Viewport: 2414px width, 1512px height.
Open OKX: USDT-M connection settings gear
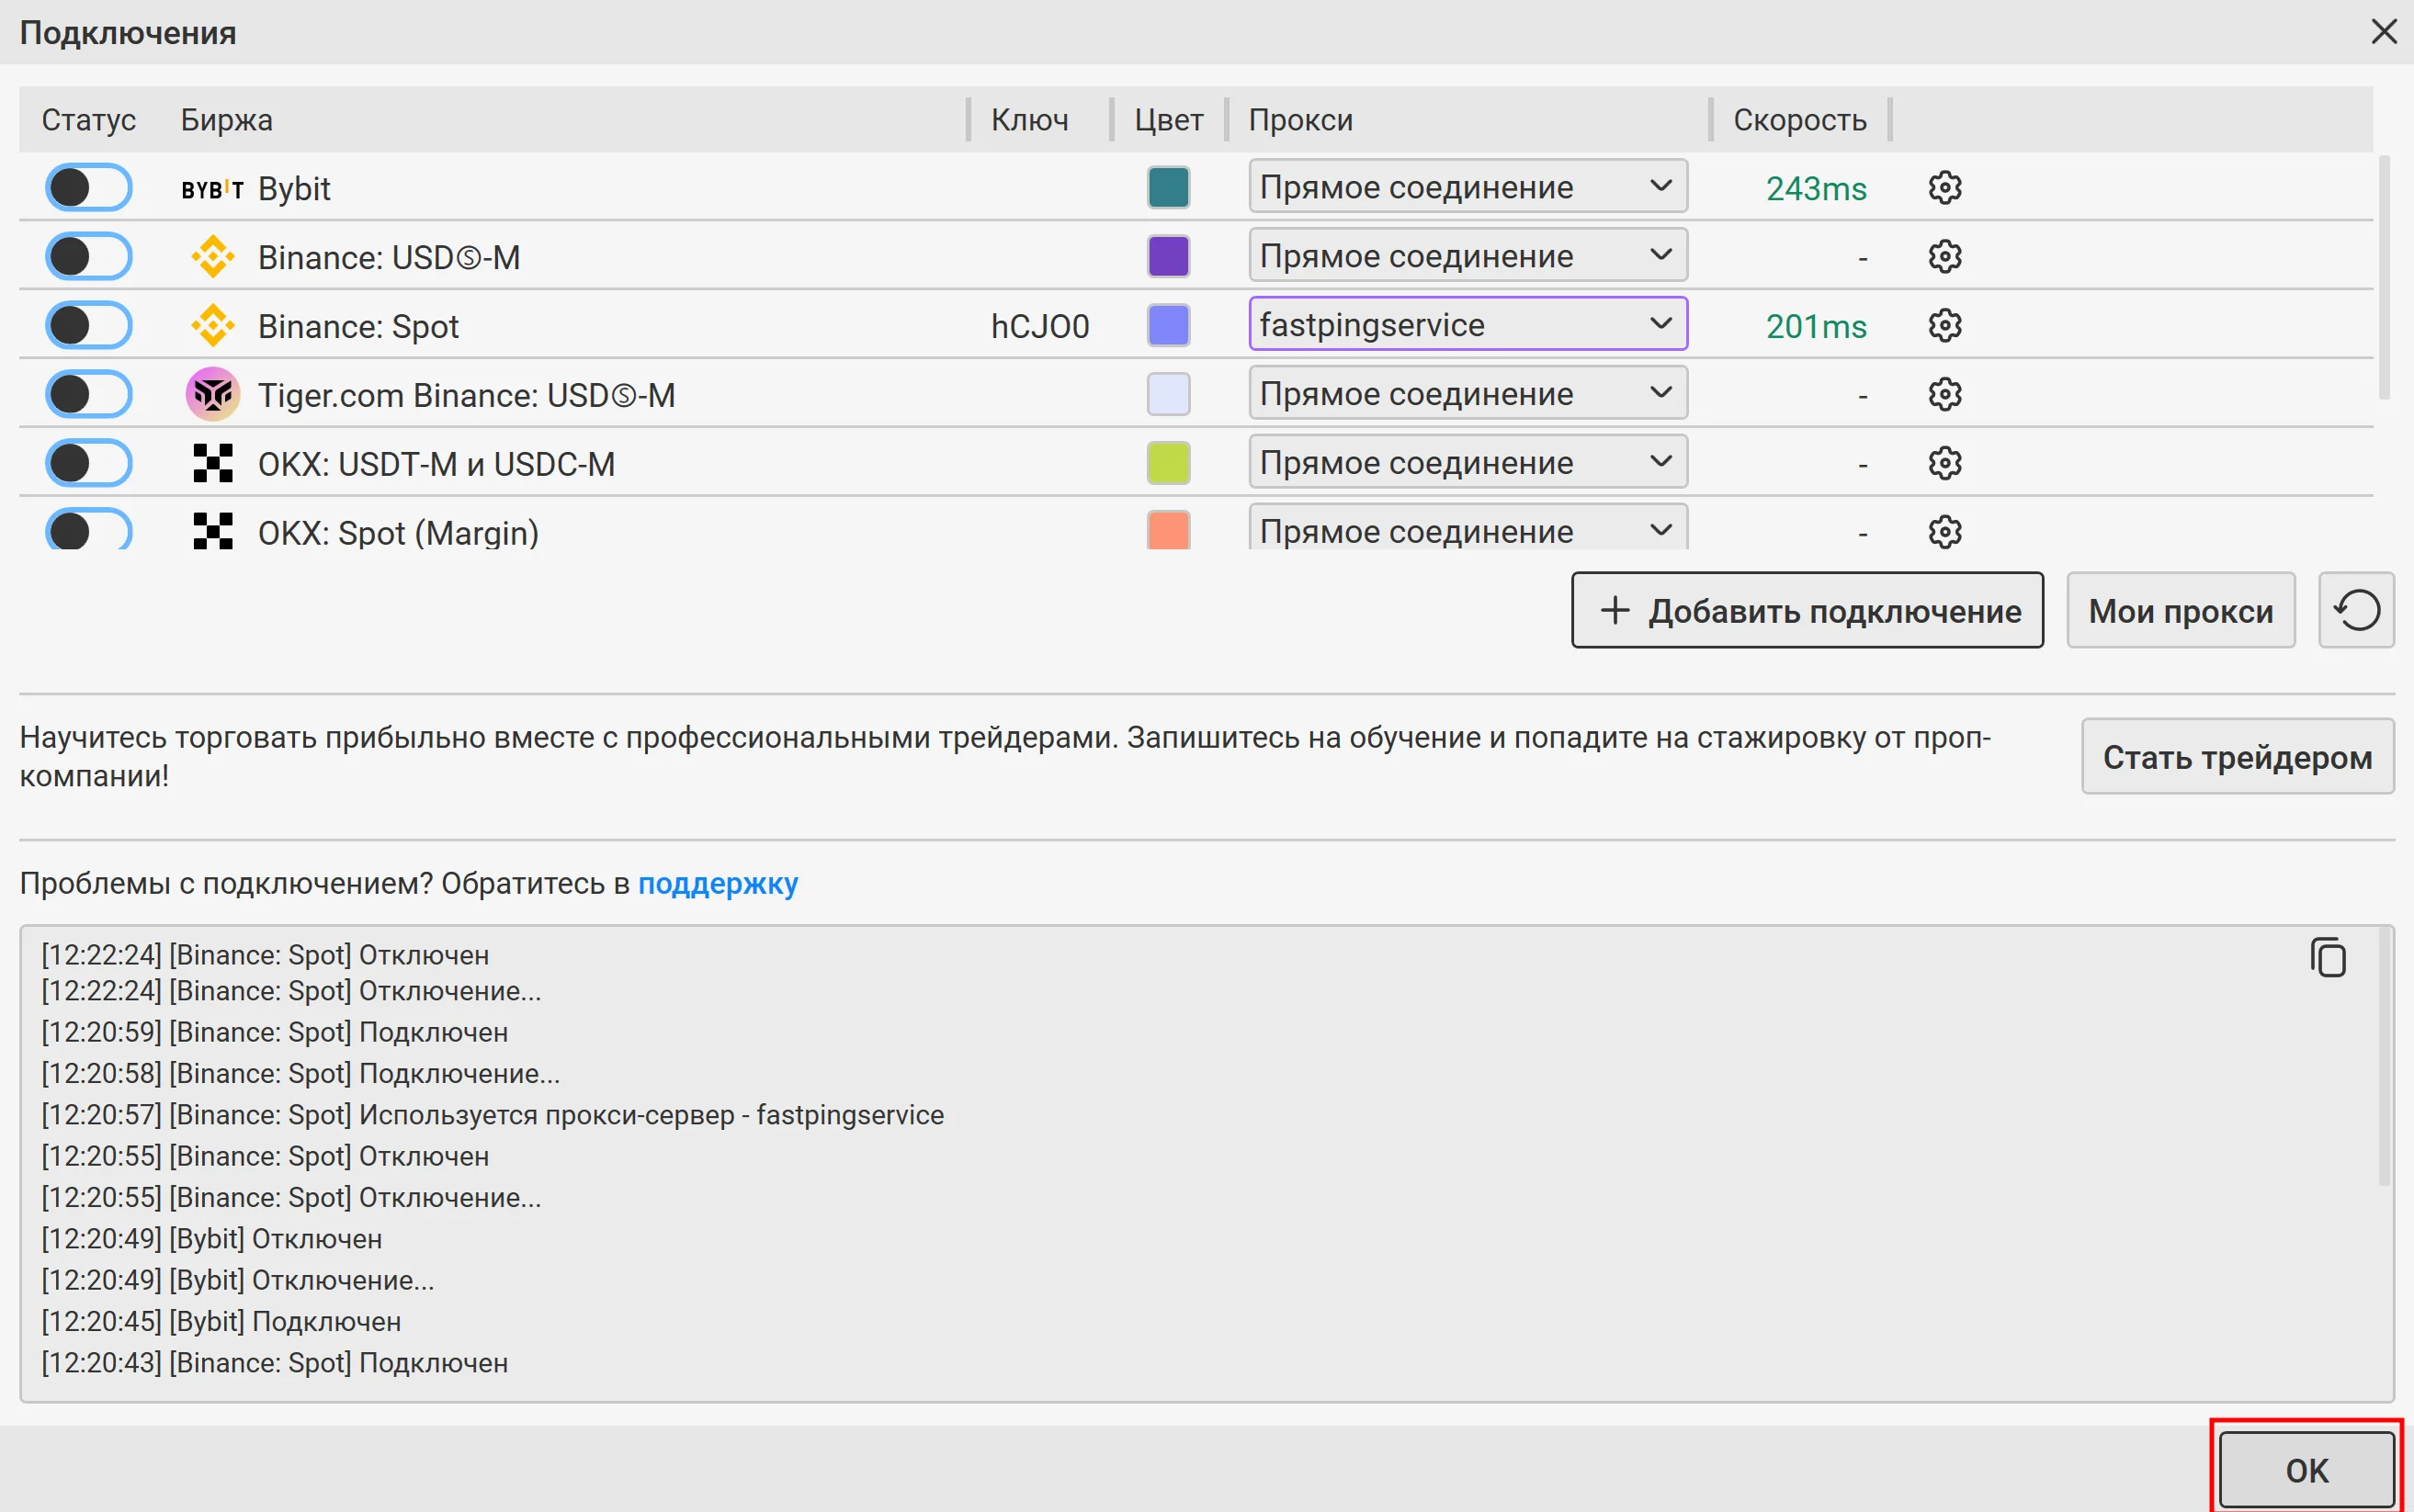click(x=1944, y=463)
